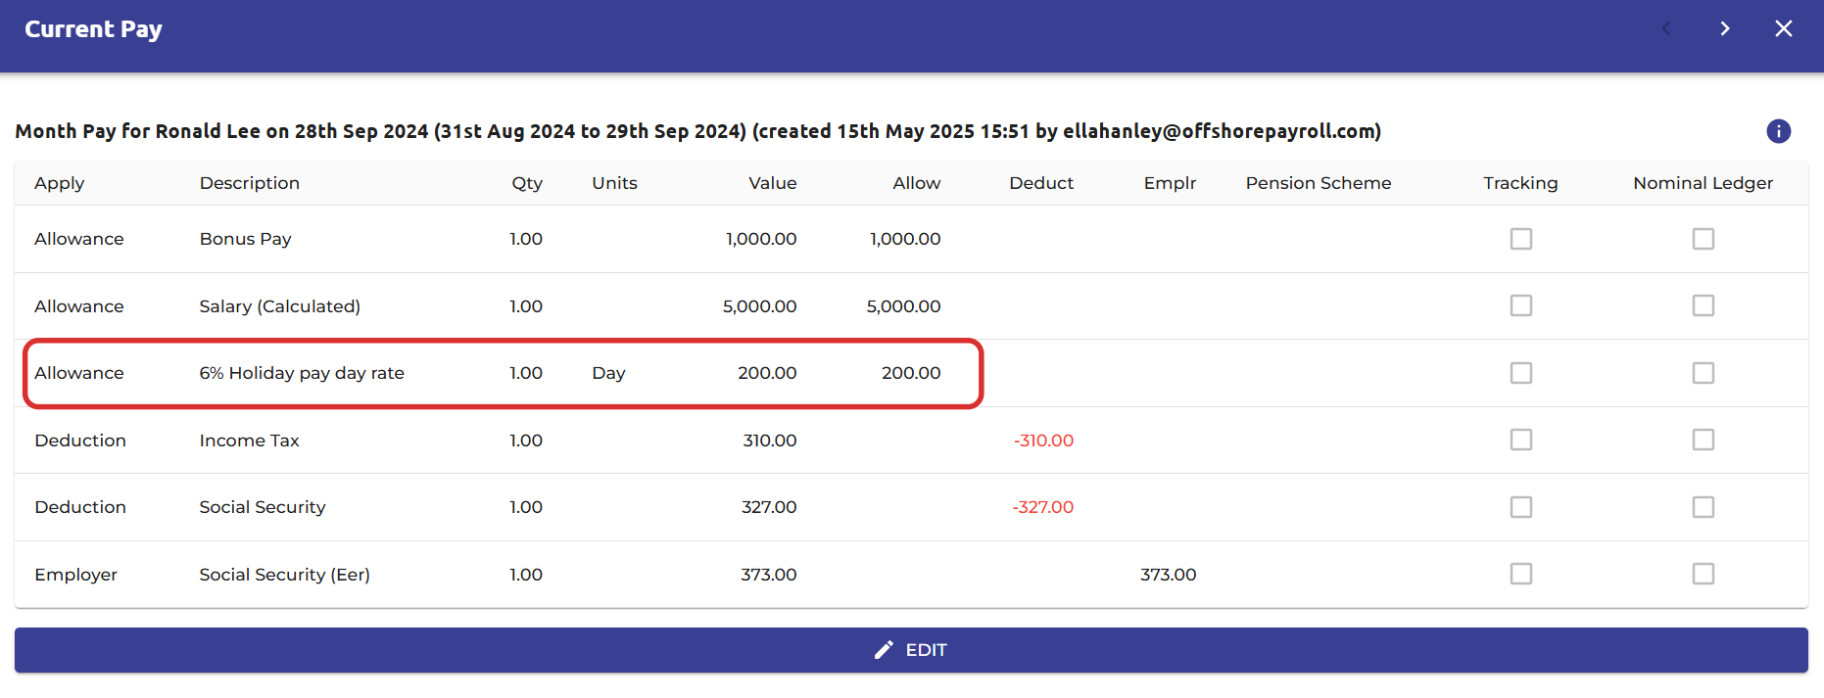Select the 6% Holiday pay day rate description
The height and width of the screenshot is (698, 1824).
click(302, 373)
